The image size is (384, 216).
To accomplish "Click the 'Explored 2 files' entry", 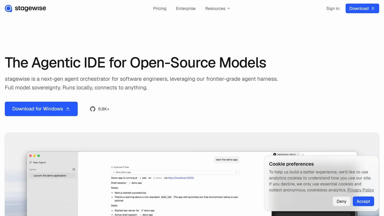I will (120, 167).
